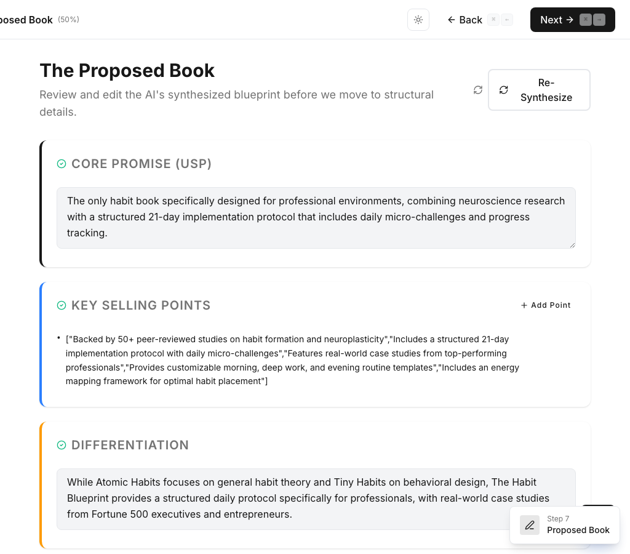The image size is (630, 554).
Task: Toggle light/dark theme with the sun icon
Action: tap(418, 20)
